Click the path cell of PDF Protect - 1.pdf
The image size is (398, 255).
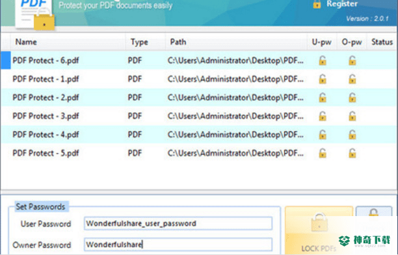(235, 79)
